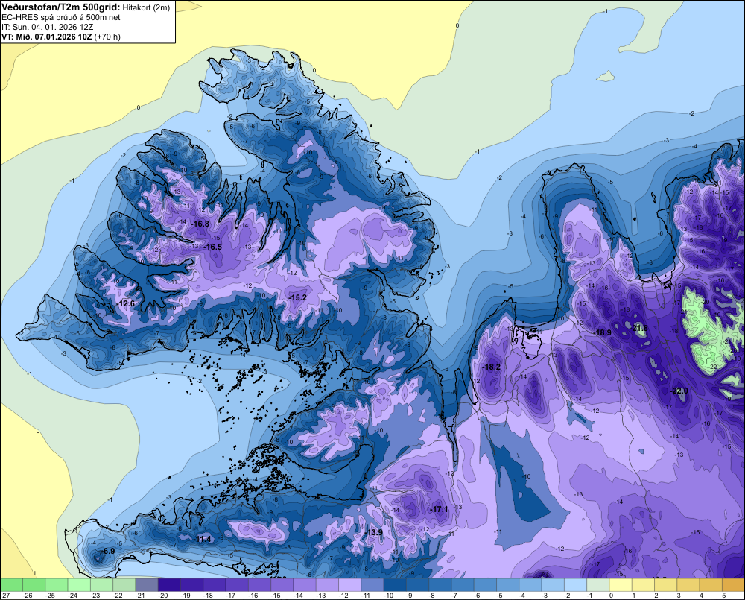Click the "(+70 h)" forecast offset text
Image resolution: width=745 pixels, height=600 pixels.
107,37
